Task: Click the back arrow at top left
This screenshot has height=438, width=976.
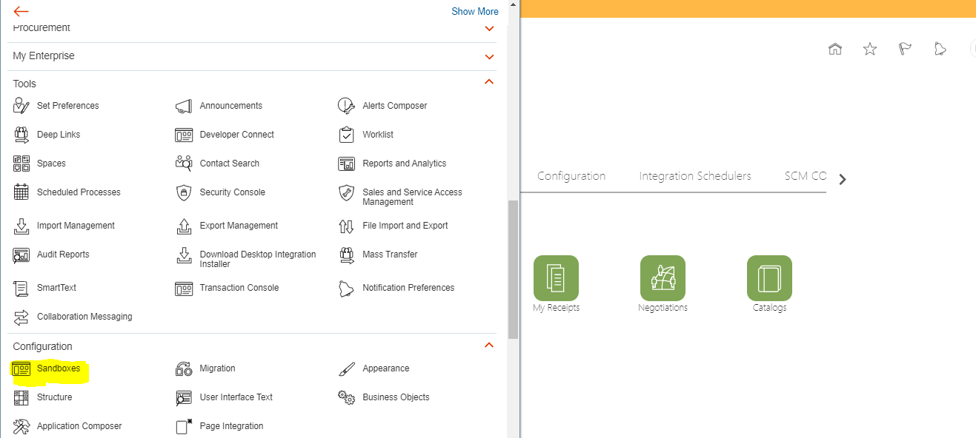Action: click(20, 11)
